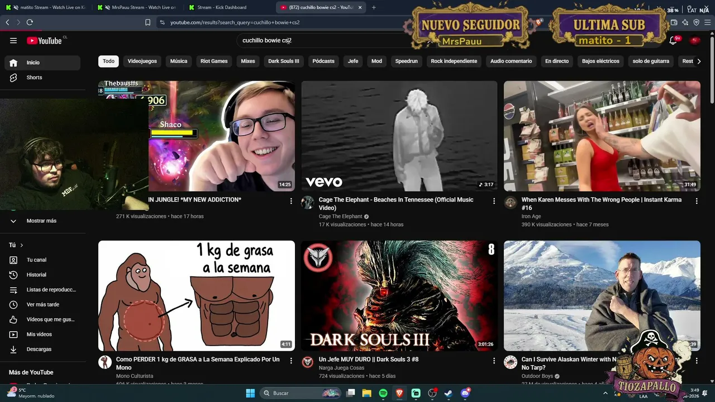Filter by Rock independiente chip
715x402 pixels.
(x=454, y=61)
